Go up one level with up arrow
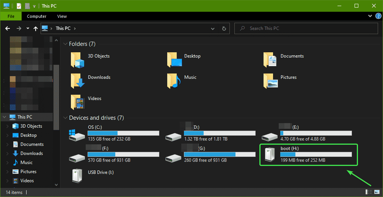 coord(36,28)
